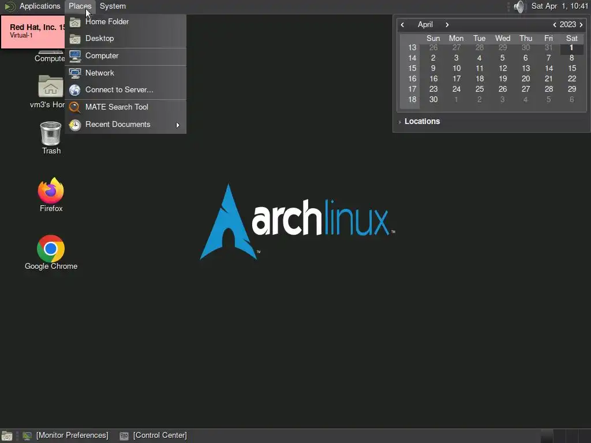591x443 pixels.
Task: Select April 1 in calendar
Action: pyautogui.click(x=571, y=47)
